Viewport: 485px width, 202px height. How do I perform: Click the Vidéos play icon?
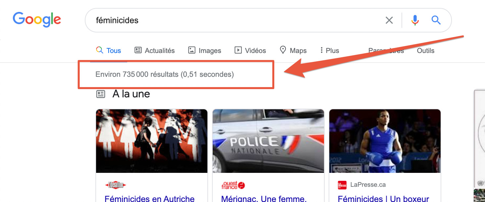pos(238,50)
